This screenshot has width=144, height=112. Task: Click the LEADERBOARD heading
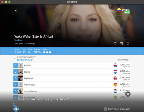pyautogui.click(x=25, y=60)
